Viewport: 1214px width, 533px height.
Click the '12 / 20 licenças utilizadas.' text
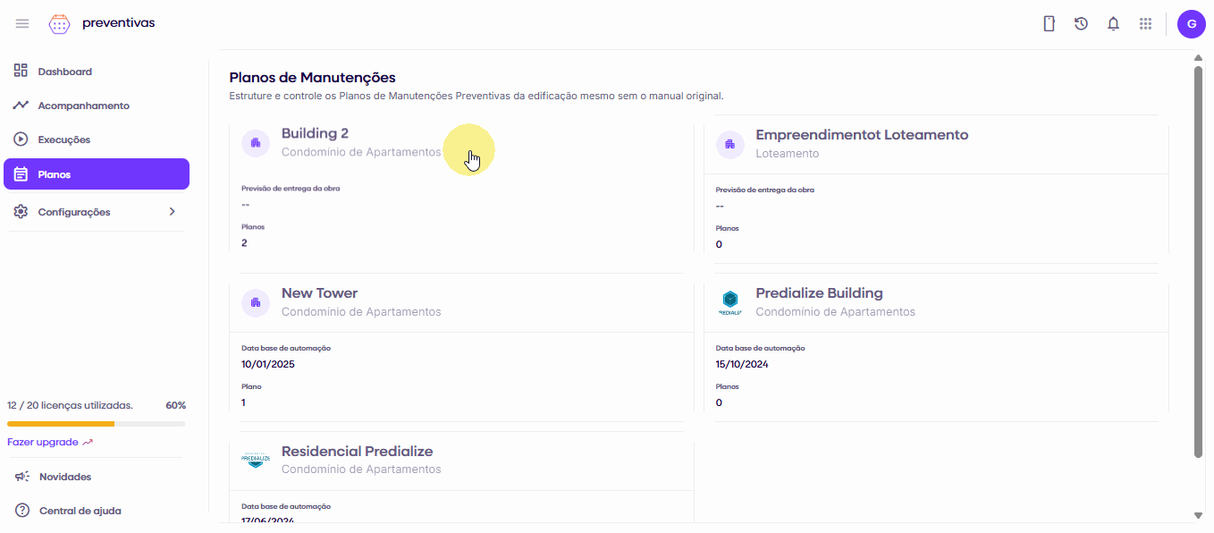coord(70,405)
